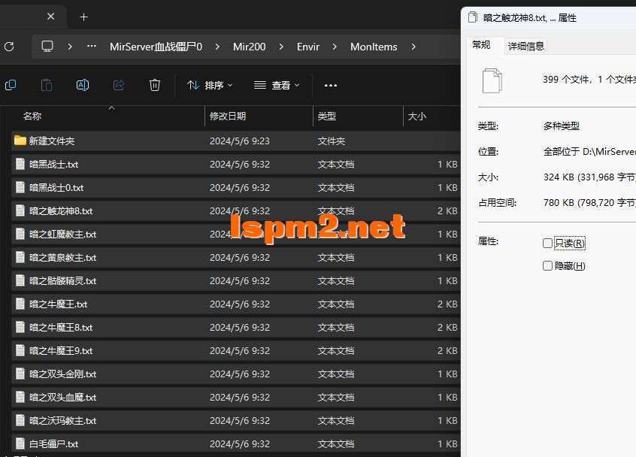
Task: Expand chevron after Mir200
Action: coord(281,47)
